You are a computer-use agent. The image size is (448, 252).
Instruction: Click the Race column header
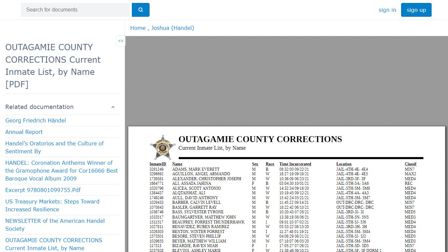click(x=270, y=164)
